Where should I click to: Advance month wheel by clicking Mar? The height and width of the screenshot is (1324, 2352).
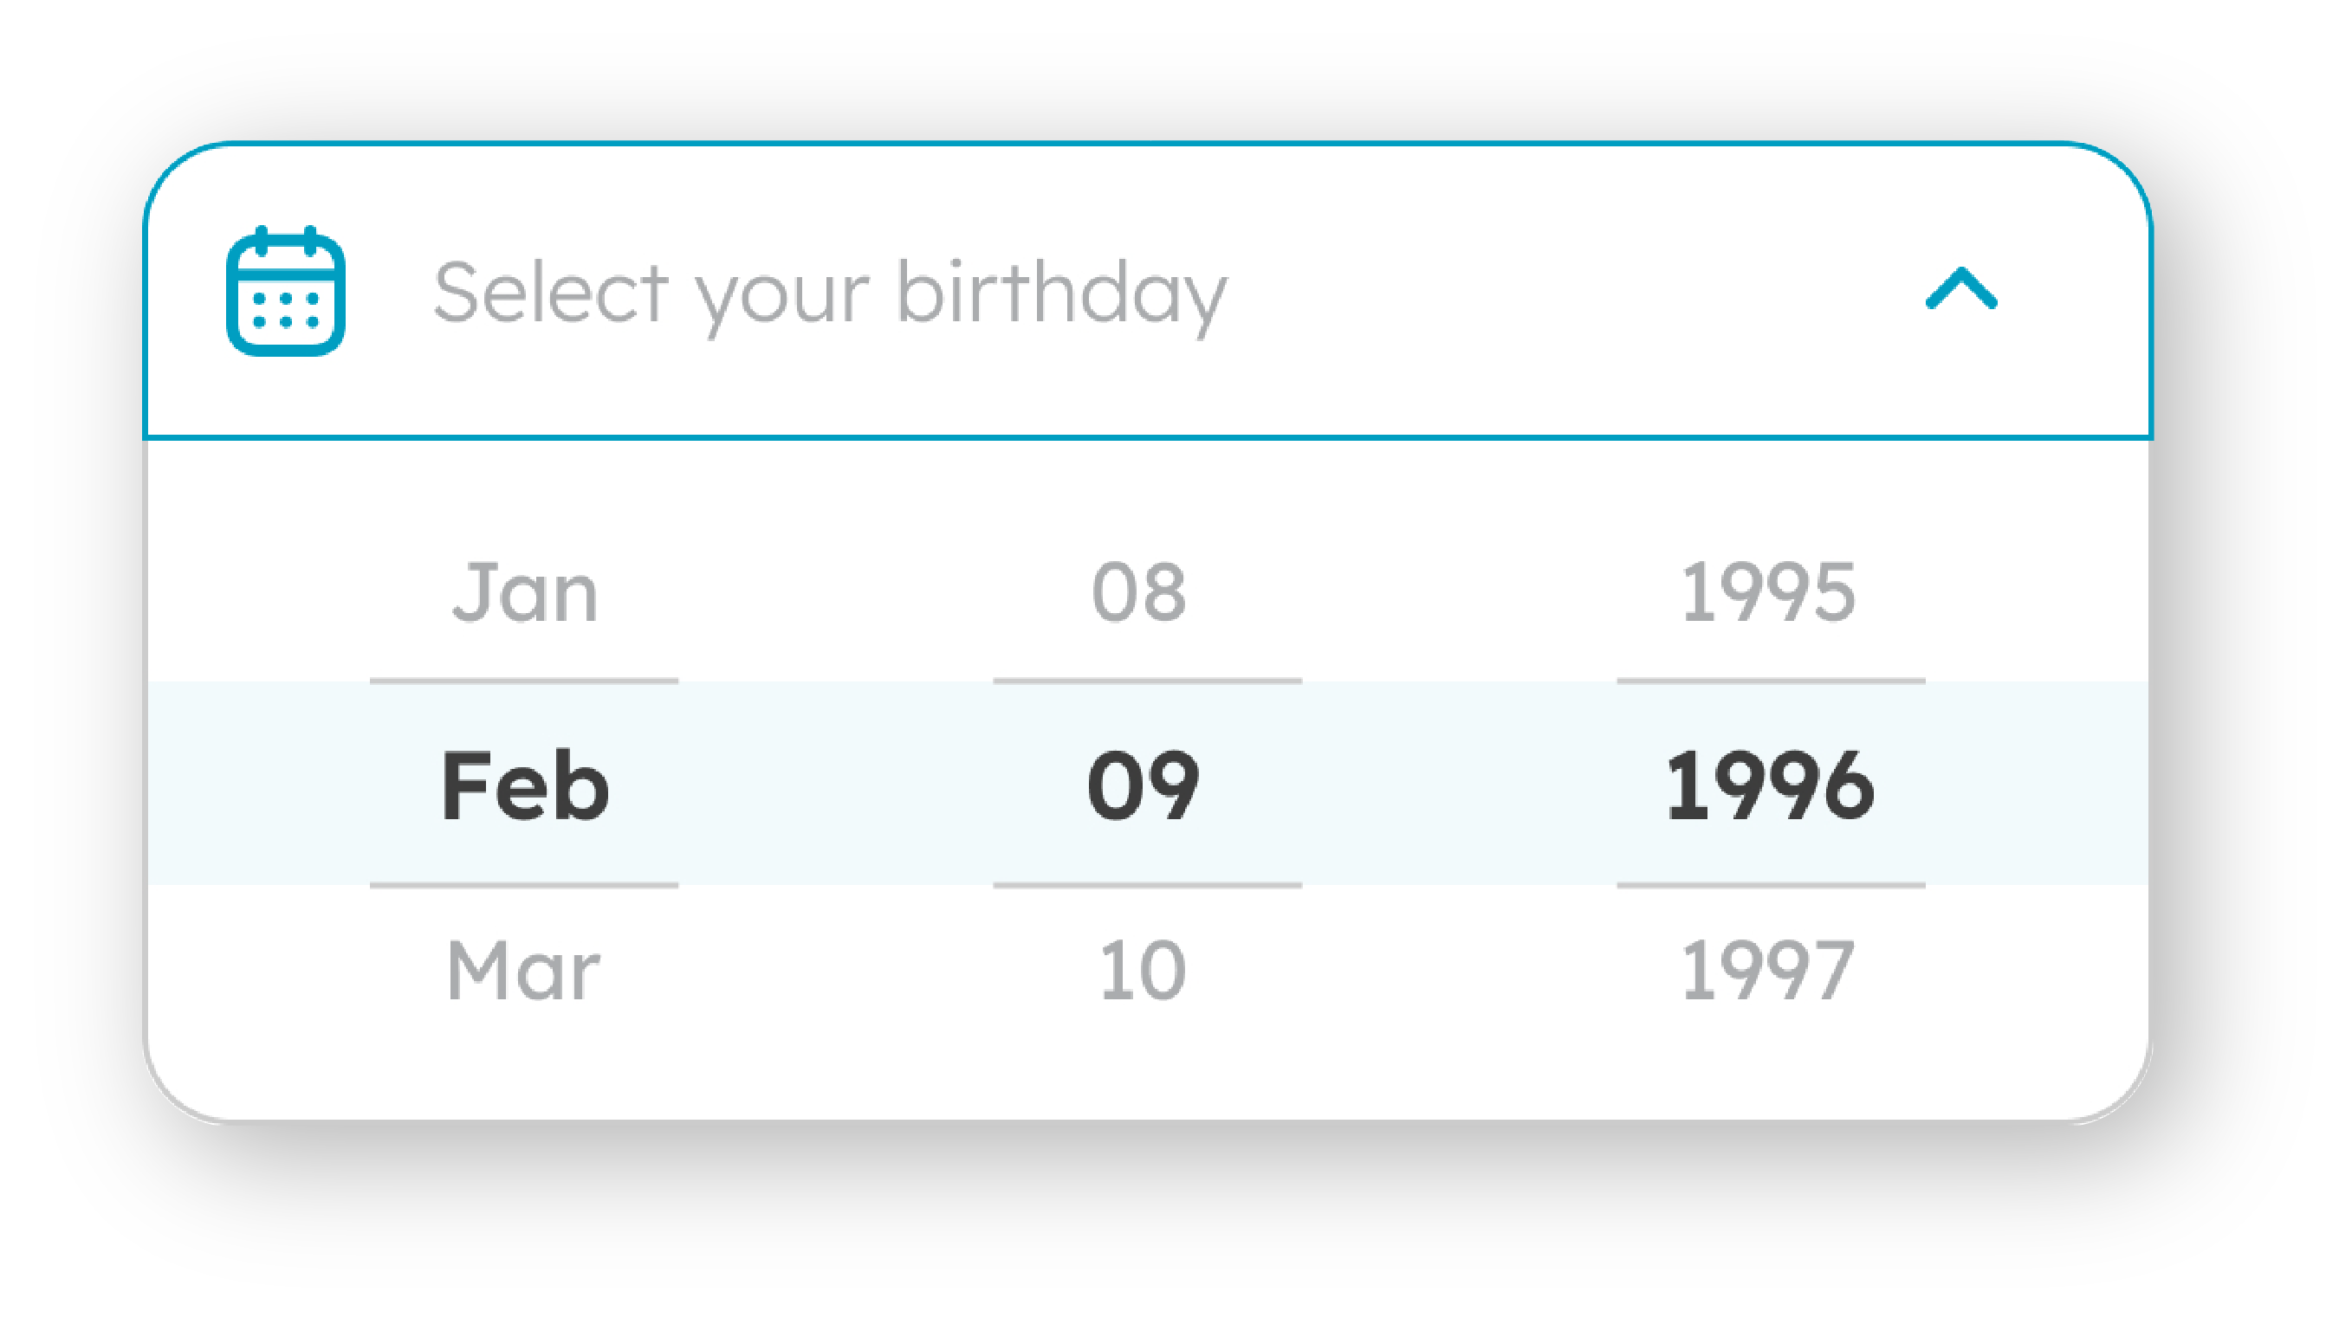point(523,970)
